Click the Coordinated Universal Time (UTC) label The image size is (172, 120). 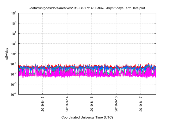pos(87,117)
